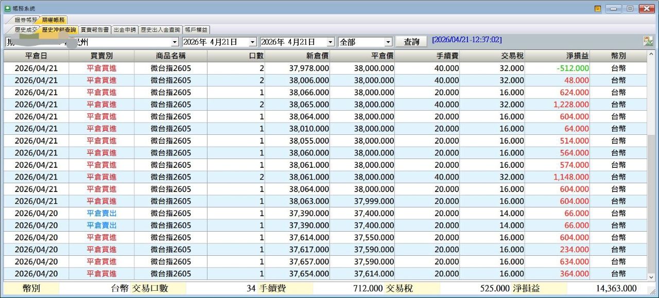This screenshot has height=298, width=659.
Task: Expand the end date picker dropdown
Action: coord(330,42)
